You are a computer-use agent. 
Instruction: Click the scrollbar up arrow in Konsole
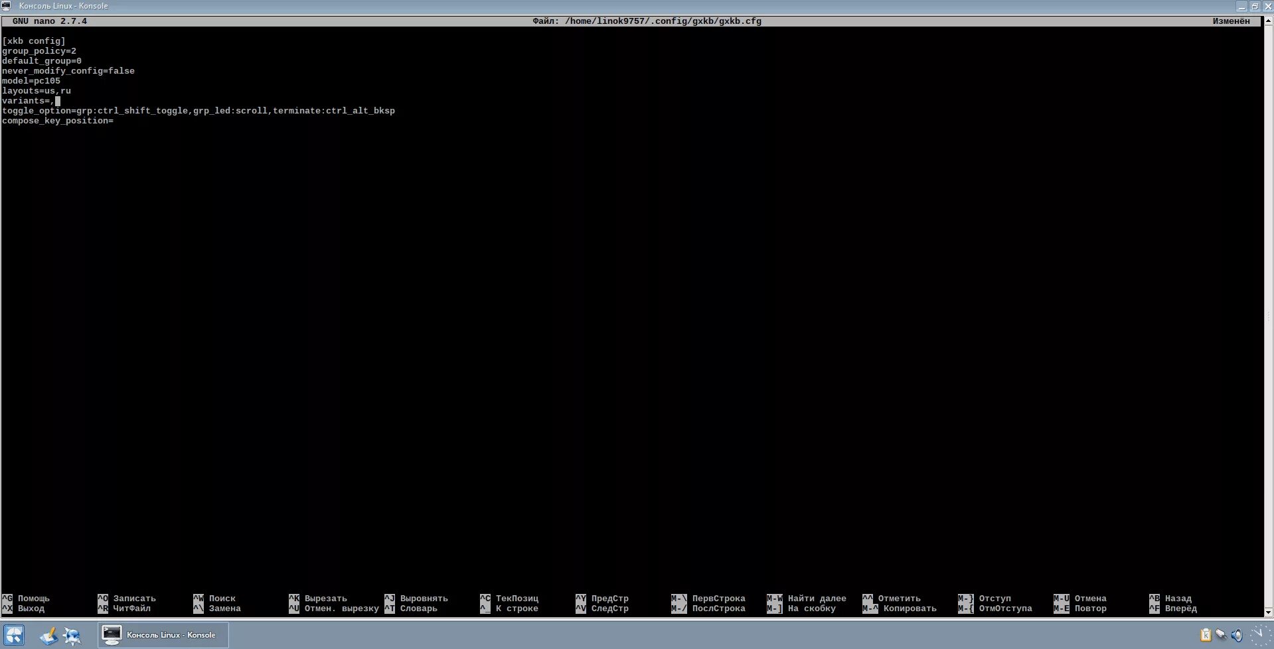[1268, 20]
